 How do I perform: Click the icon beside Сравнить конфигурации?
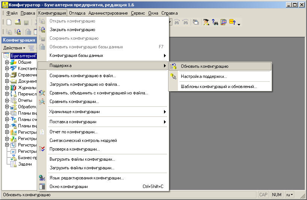click(x=42, y=101)
